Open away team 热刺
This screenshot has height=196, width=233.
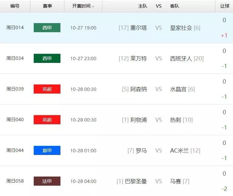tap(176, 120)
